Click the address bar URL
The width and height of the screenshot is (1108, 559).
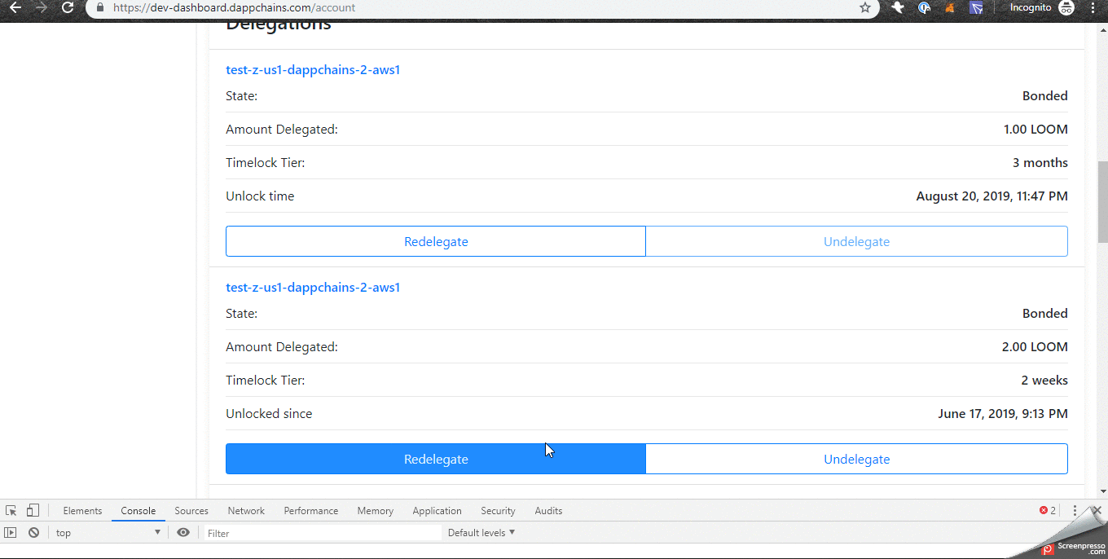[235, 7]
